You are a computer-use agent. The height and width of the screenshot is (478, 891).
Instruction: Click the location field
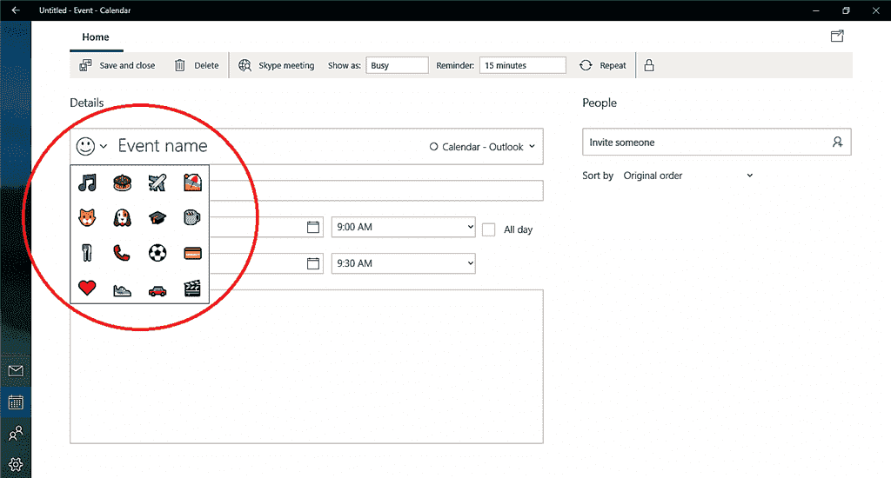[376, 190]
